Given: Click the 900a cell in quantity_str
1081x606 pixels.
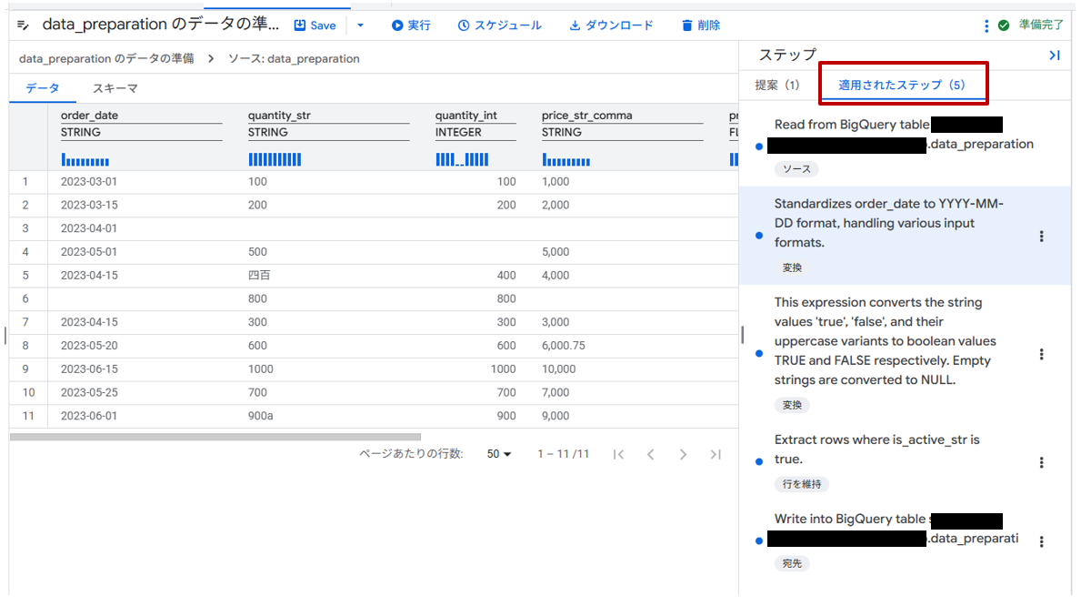Looking at the screenshot, I should point(261,416).
